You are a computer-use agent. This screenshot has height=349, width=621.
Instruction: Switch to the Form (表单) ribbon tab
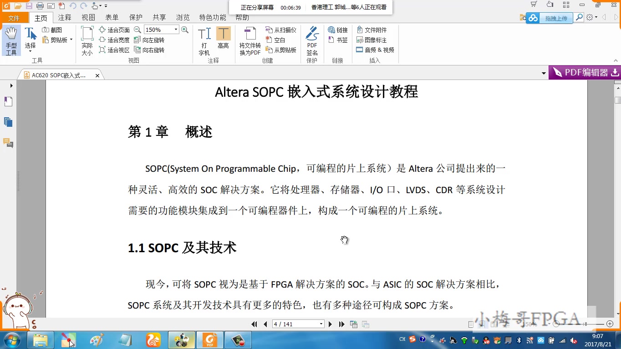pyautogui.click(x=112, y=18)
